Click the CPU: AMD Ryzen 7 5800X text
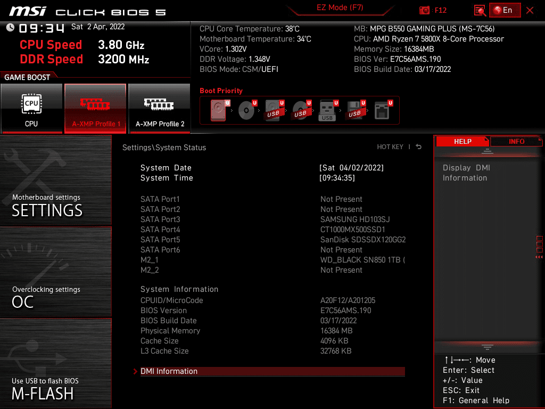This screenshot has height=409, width=545. (x=428, y=39)
